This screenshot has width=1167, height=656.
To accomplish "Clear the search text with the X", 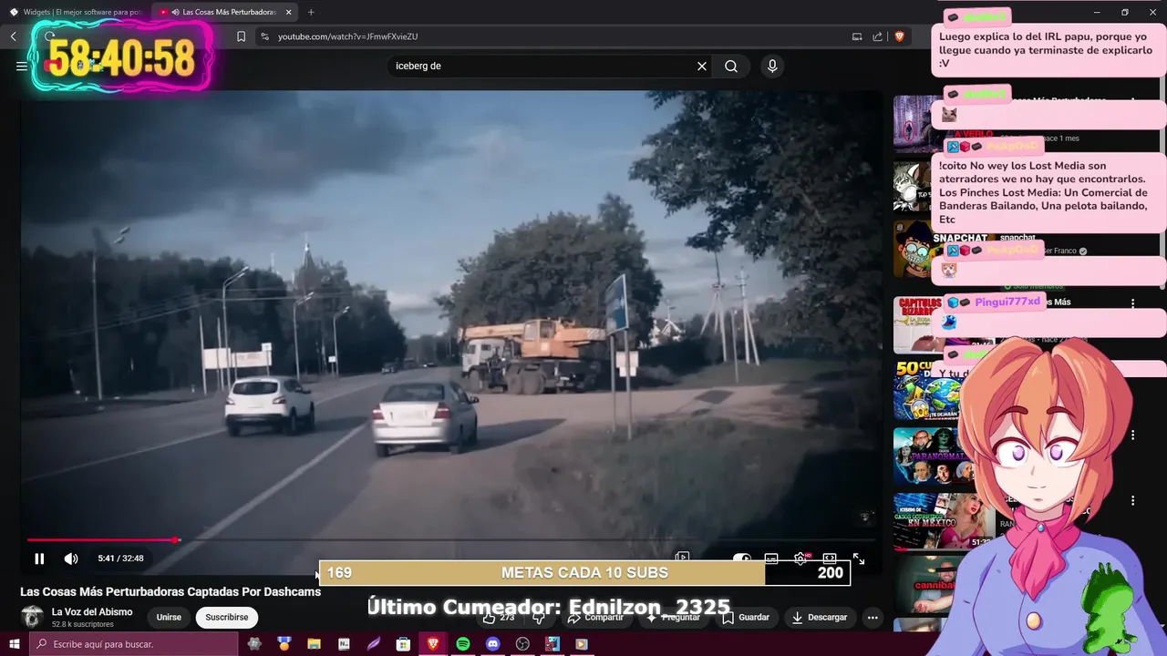I will (702, 66).
